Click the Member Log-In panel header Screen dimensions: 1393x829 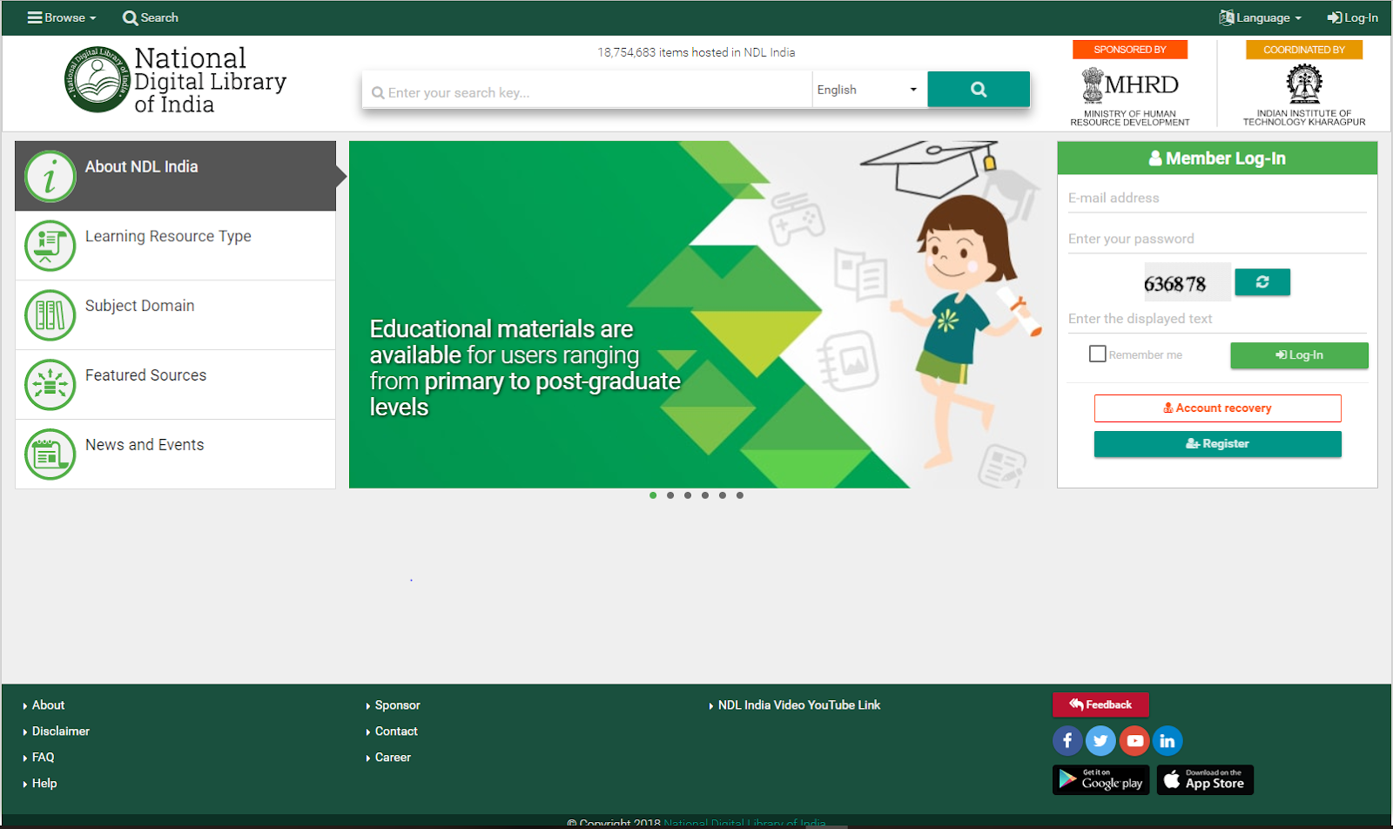click(1217, 158)
